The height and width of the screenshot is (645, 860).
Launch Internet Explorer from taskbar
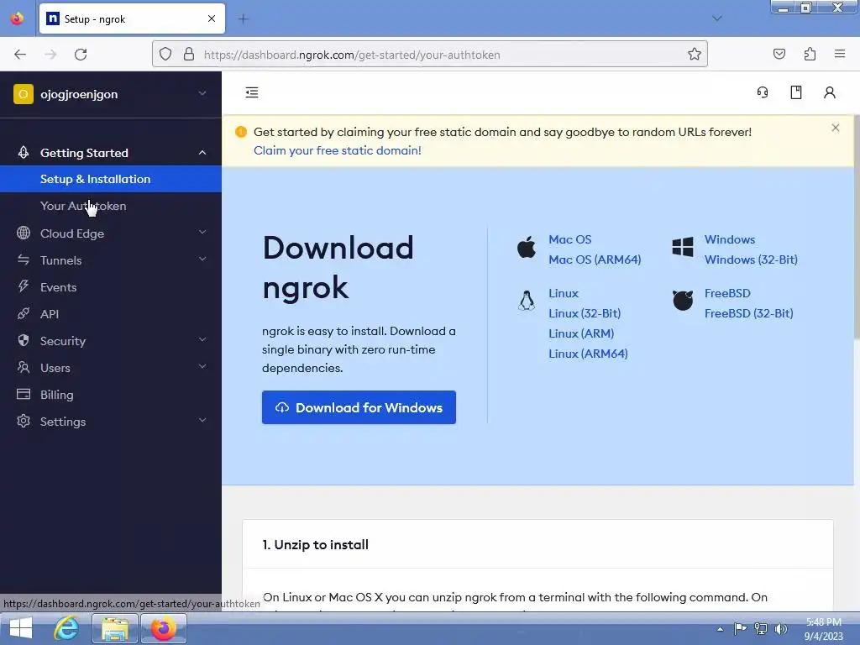(66, 628)
